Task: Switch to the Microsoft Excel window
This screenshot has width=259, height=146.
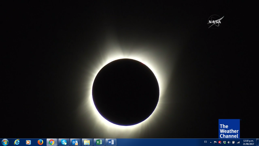Action: click(x=99, y=142)
